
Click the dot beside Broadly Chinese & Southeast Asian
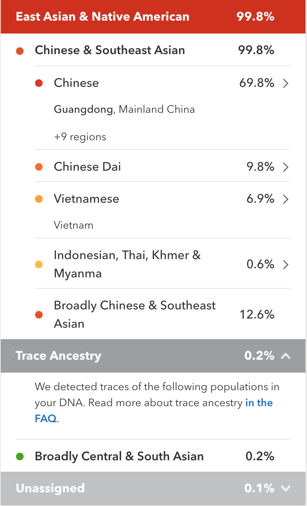tap(39, 315)
